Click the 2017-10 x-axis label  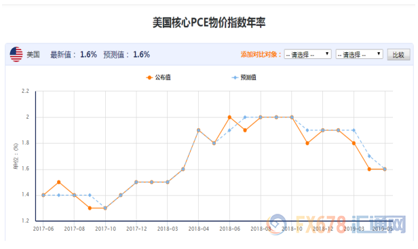(x=105, y=229)
